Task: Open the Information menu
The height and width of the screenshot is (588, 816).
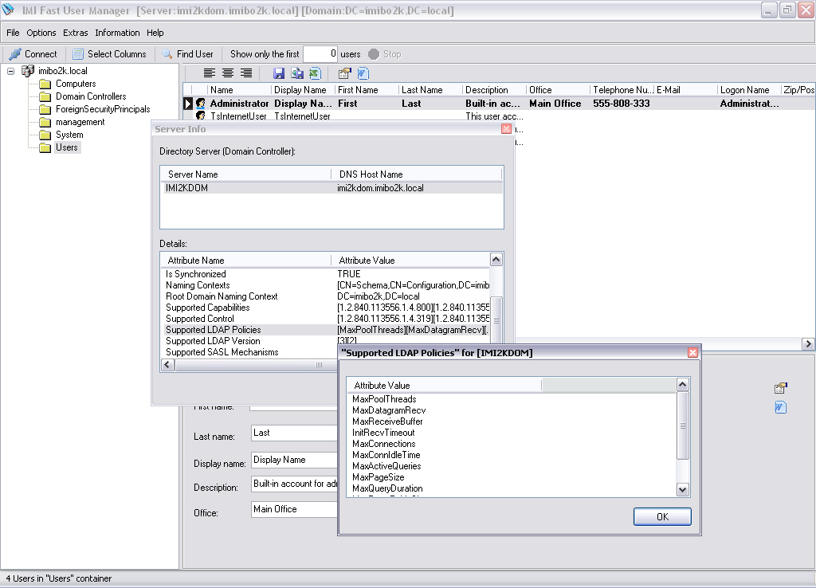Action: pyautogui.click(x=117, y=33)
